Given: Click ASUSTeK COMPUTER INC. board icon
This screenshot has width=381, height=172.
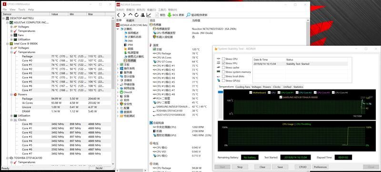Looking at the screenshot, I should 11,22.
